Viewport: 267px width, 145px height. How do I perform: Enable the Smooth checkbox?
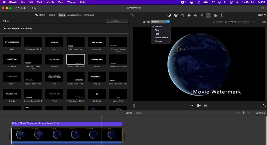[x=214, y=22]
